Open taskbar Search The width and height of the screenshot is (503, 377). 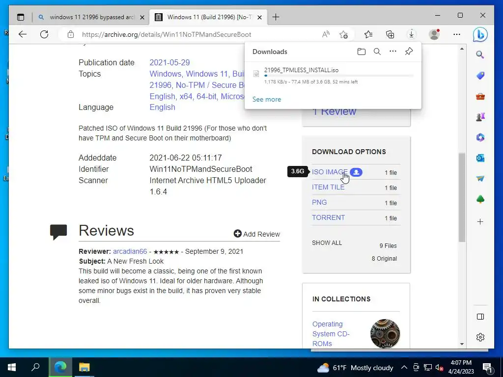click(x=35, y=367)
